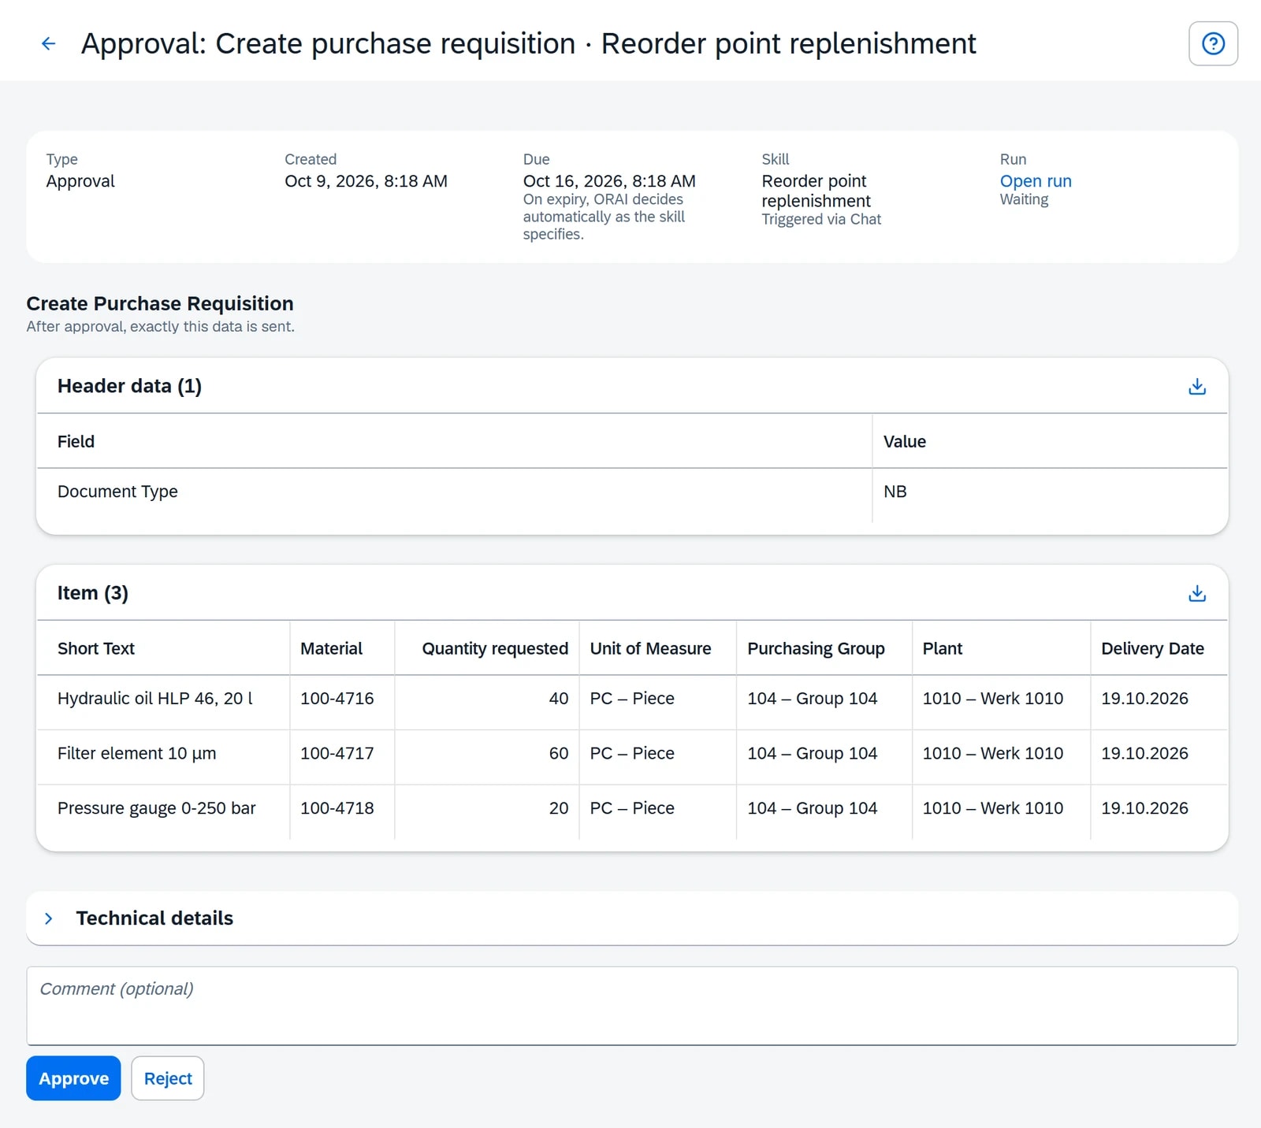Focus the Comment (optional) field
The height and width of the screenshot is (1128, 1261).
click(x=632, y=1006)
